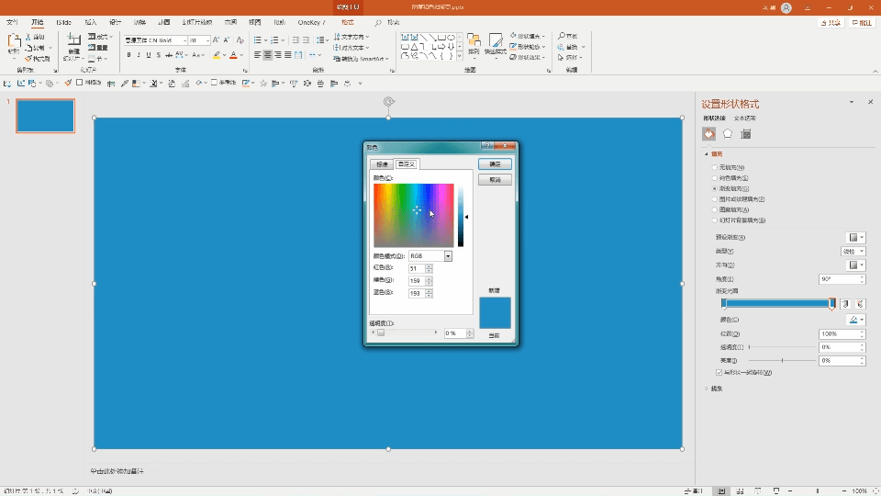Click Cancel button in color dialog
This screenshot has width=881, height=496.
(495, 180)
